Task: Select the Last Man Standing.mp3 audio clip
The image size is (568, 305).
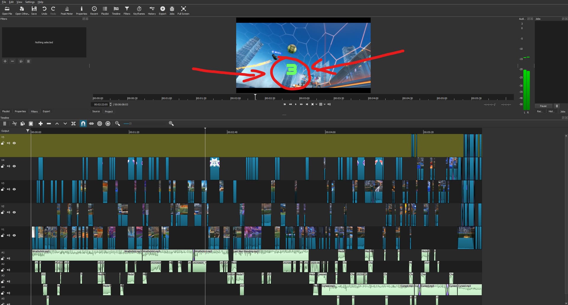Action: pyautogui.click(x=271, y=255)
